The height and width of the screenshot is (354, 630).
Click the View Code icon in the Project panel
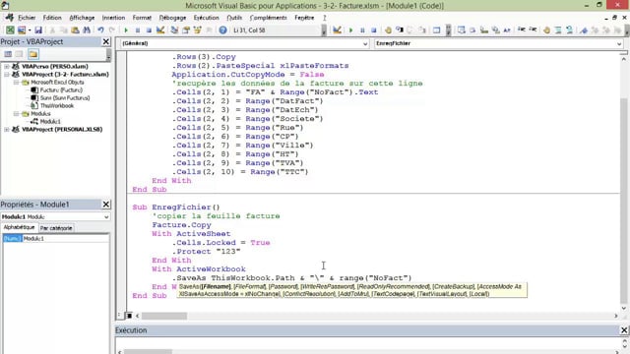pyautogui.click(x=8, y=54)
